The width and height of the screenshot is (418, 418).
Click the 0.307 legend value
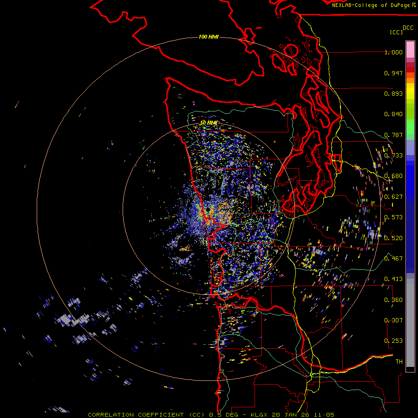393,320
